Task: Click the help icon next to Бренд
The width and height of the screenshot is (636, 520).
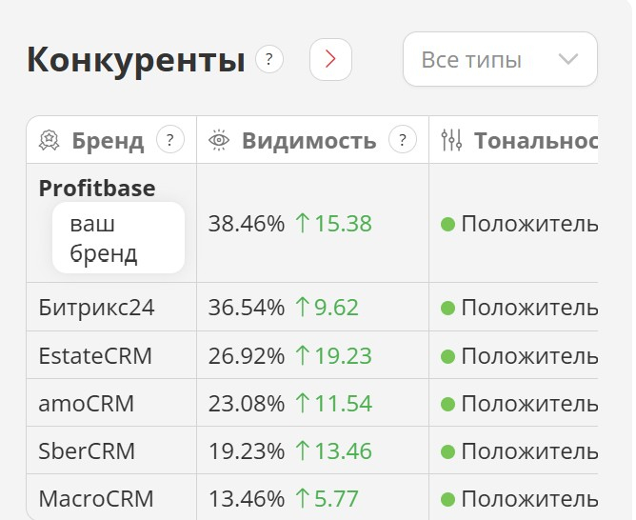Action: [169, 141]
